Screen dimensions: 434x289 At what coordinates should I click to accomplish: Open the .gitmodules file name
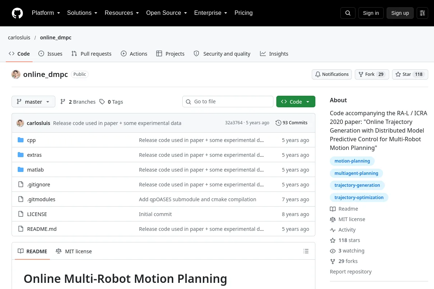[x=41, y=199]
